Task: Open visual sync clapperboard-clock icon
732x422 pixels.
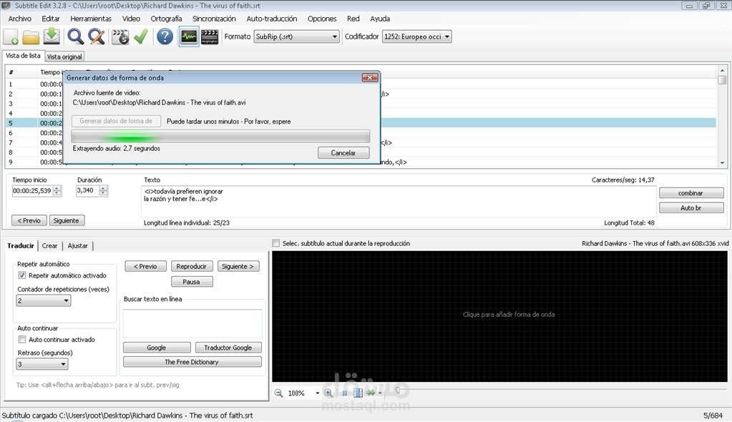Action: (120, 36)
